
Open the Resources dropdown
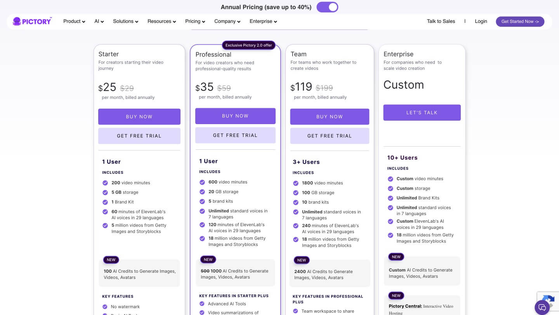click(x=162, y=21)
